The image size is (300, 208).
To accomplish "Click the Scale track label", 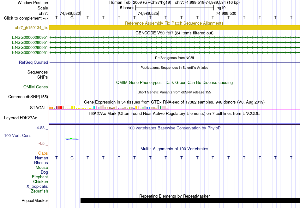I will (x=43, y=8).
